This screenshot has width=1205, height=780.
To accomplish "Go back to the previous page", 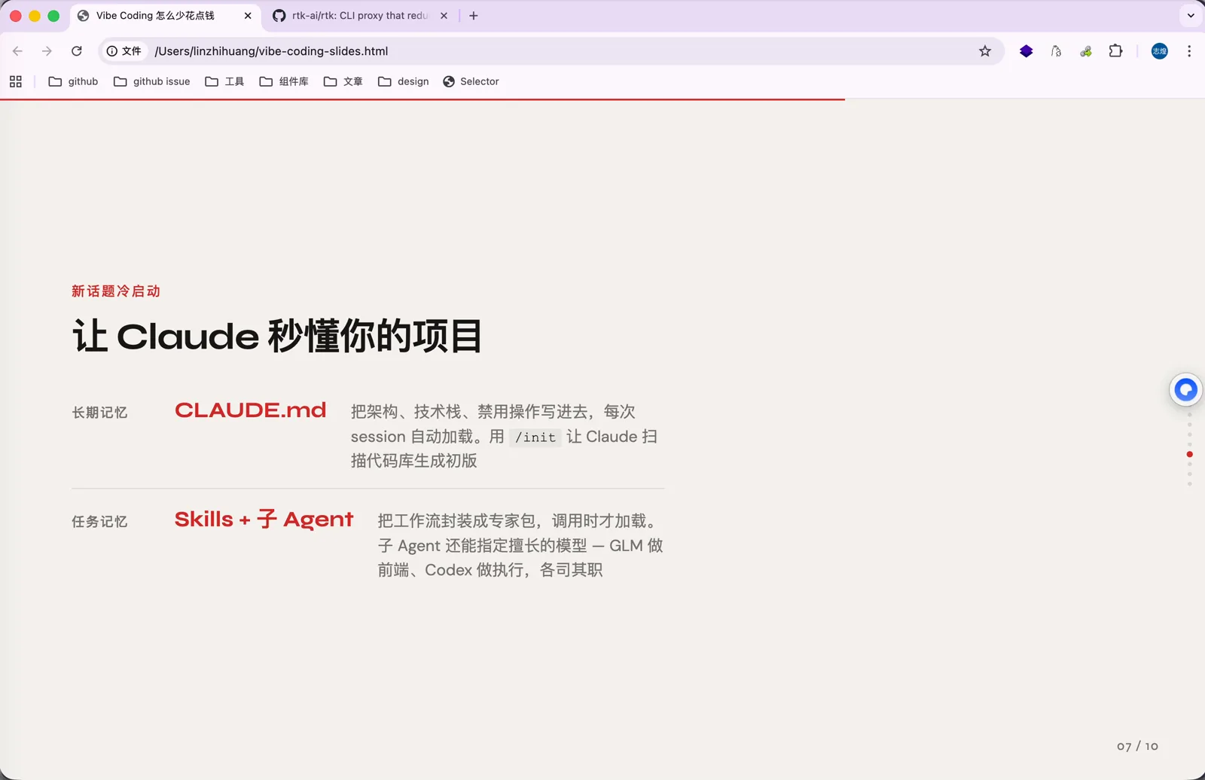I will tap(17, 51).
